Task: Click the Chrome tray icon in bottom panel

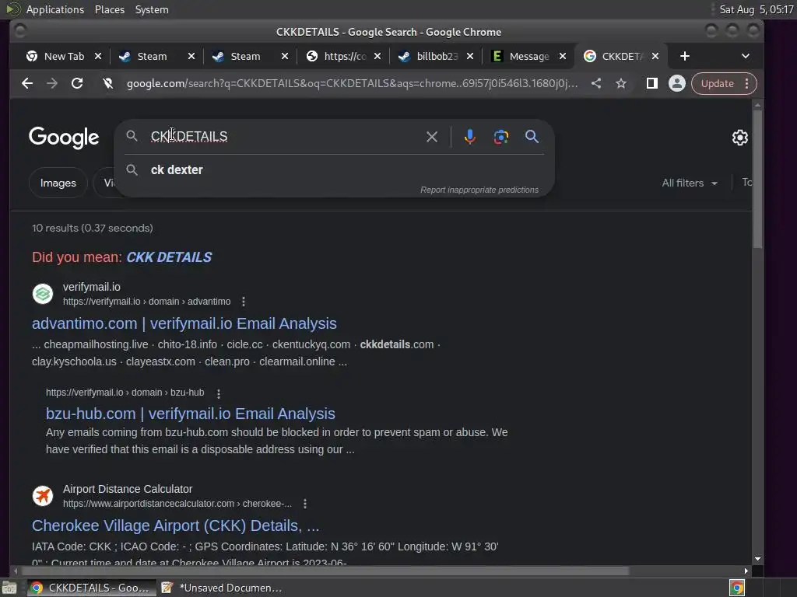Action: [736, 588]
